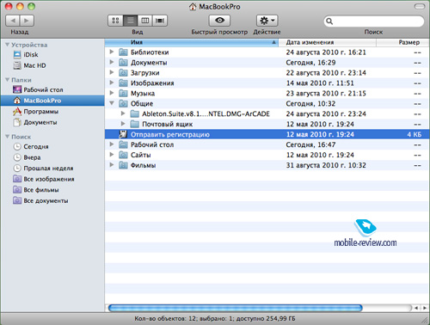The image size is (430, 325).
Task: Select MacBookPro home in the sidebar
Action: 52,101
